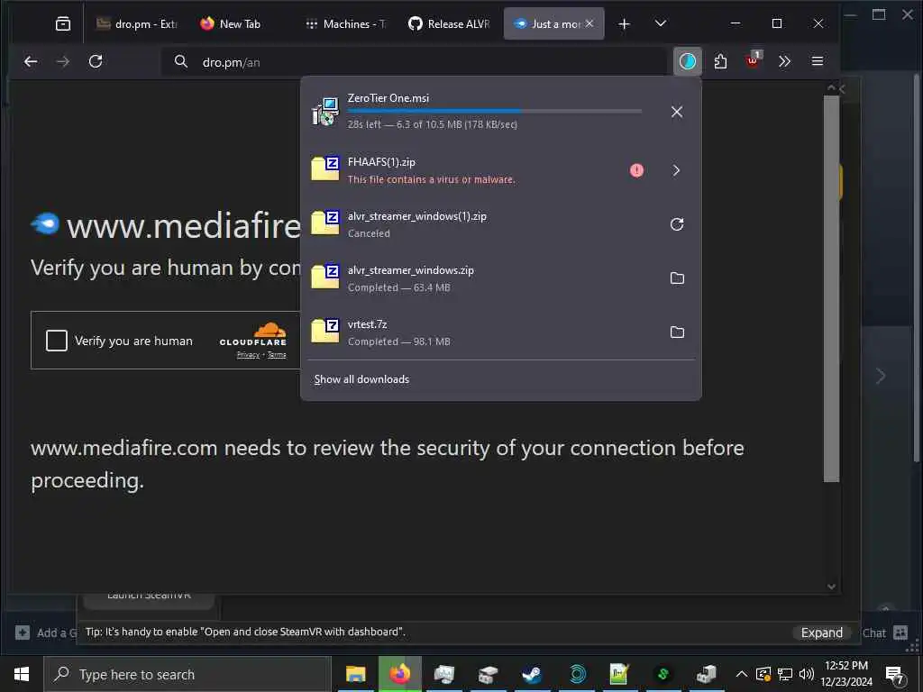Open the Extensions puzzle icon
Screen dimensions: 923x692
pos(720,61)
